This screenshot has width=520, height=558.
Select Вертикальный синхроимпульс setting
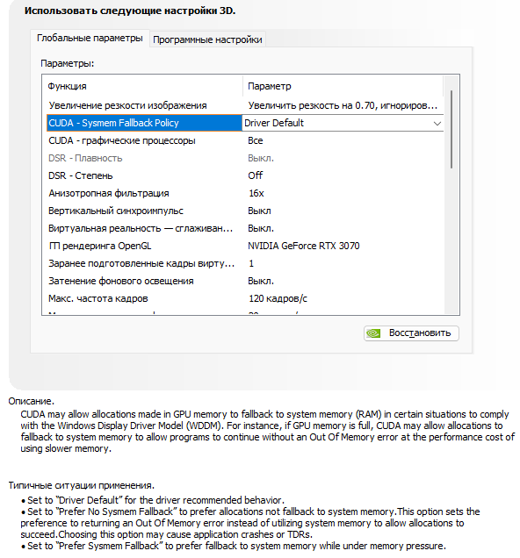coord(245,211)
